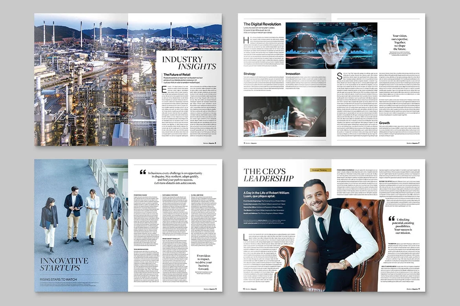The height and width of the screenshot is (306, 460).
Task: Click 'The Digital Revolution' heading
Action: coord(262,24)
